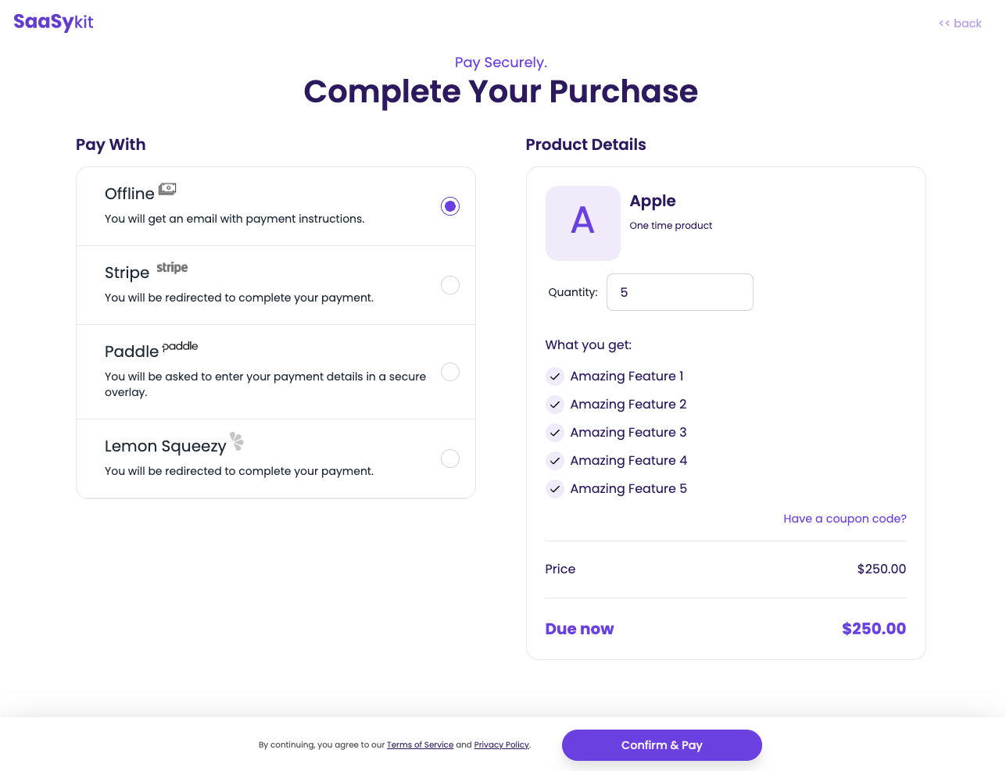The width and height of the screenshot is (1006, 771).
Task: Click the Paddle logo icon
Action: pyautogui.click(x=180, y=346)
